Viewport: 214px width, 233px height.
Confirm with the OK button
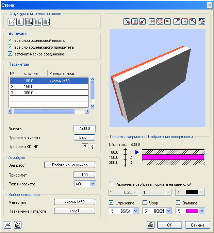click(x=170, y=225)
